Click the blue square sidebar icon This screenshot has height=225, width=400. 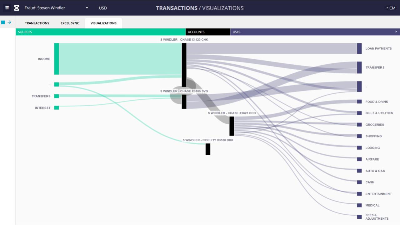(3, 22)
